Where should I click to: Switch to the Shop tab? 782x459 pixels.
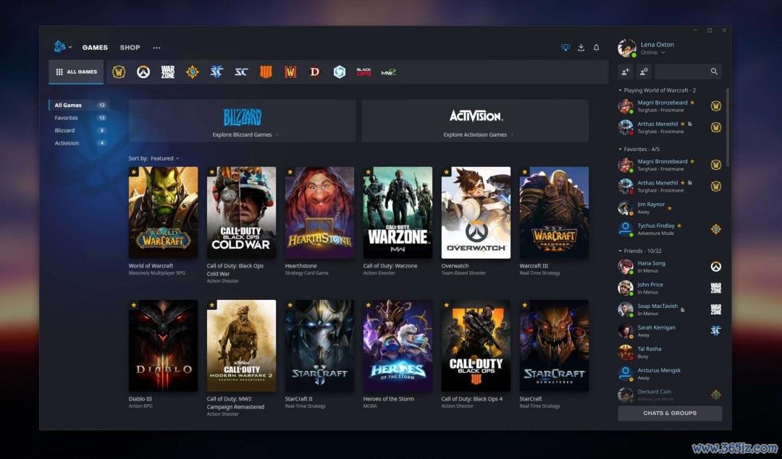tap(130, 47)
